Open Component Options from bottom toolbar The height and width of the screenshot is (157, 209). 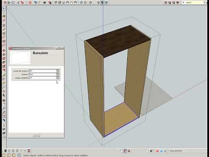pos(125,151)
